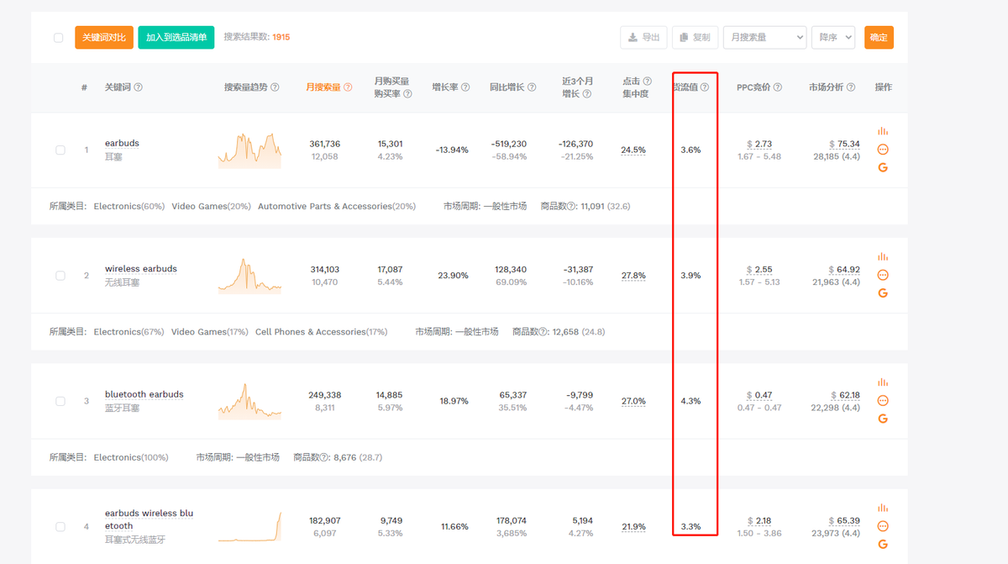Click the copy (复制) icon
The width and height of the screenshot is (1008, 564).
point(695,37)
